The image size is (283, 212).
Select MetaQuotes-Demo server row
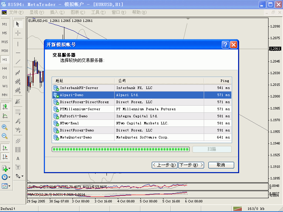point(142,137)
